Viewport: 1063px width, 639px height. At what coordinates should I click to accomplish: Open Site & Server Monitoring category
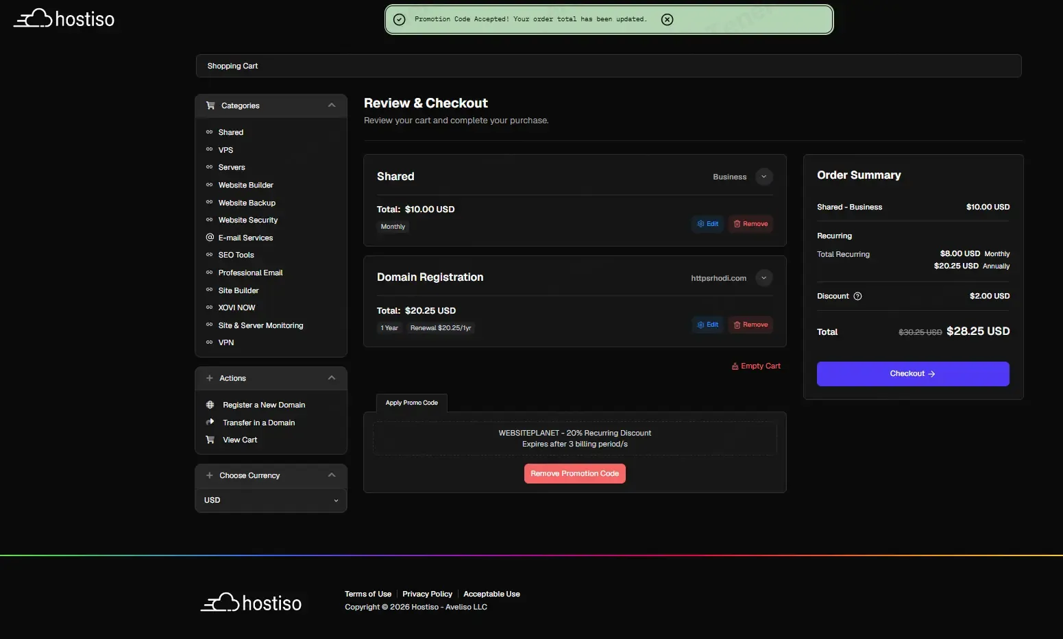pos(260,325)
